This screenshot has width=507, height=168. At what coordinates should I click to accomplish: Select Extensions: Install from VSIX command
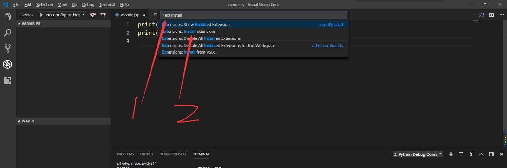253,52
